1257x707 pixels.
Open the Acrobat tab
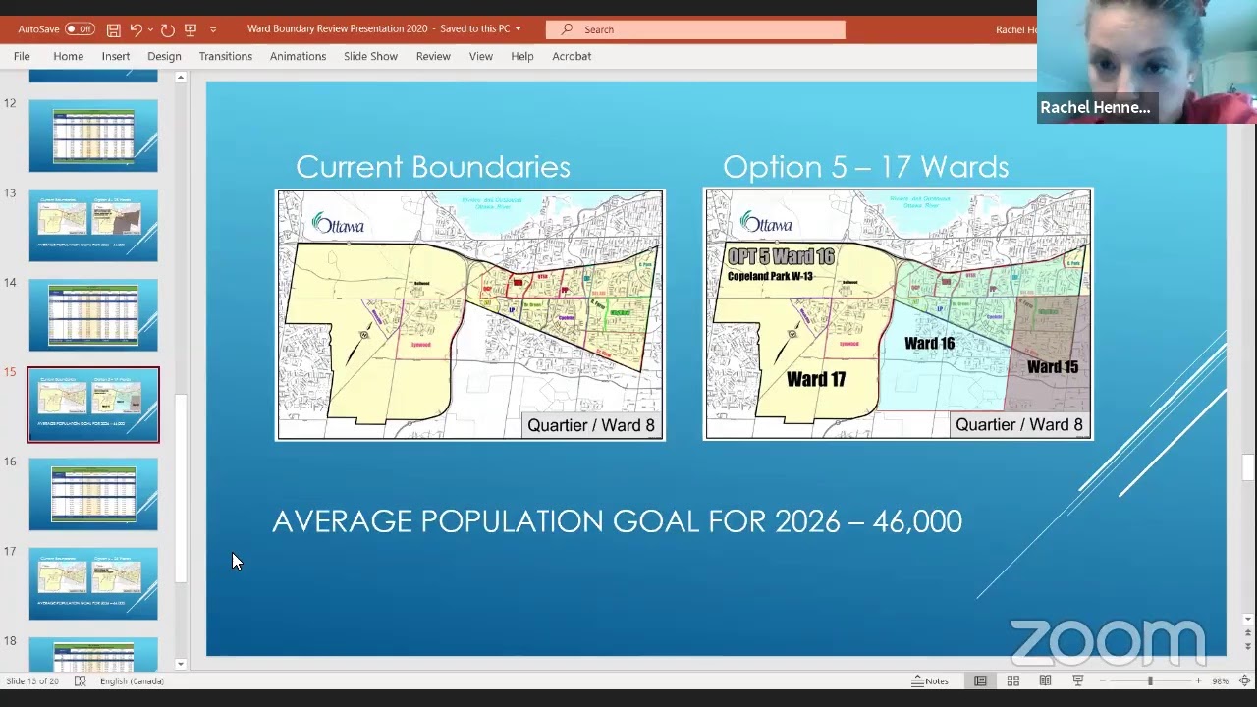[x=572, y=56]
